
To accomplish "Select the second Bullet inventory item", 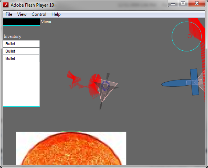I will 21,51.
